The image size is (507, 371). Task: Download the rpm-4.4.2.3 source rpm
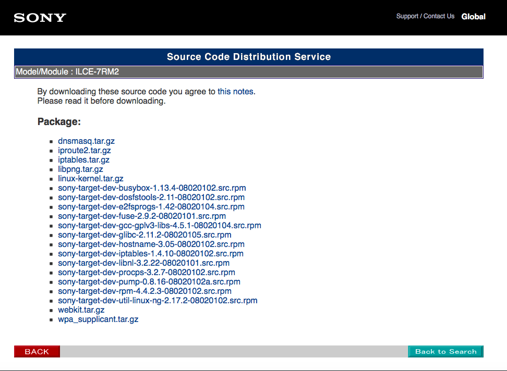click(144, 291)
